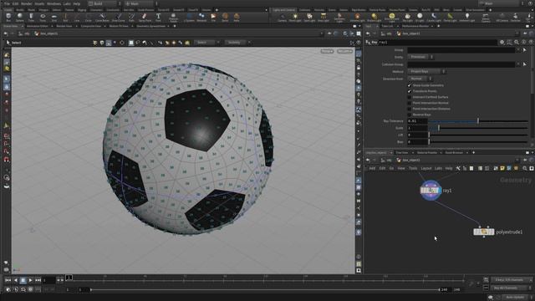Viewport: 535px width, 301px height.
Task: Open the Windows menu
Action: (x=53, y=3)
